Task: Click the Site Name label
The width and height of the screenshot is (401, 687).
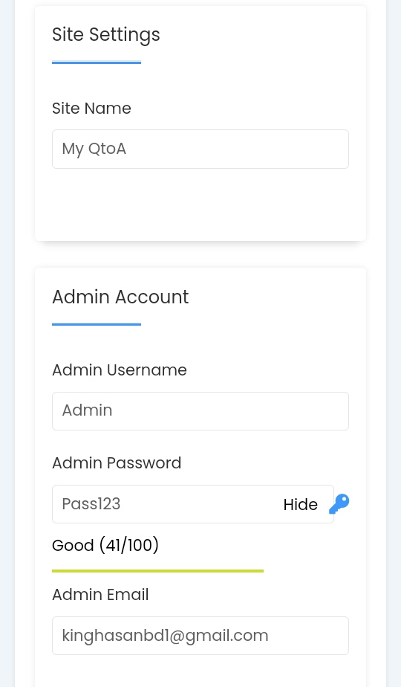Action: pyautogui.click(x=91, y=109)
